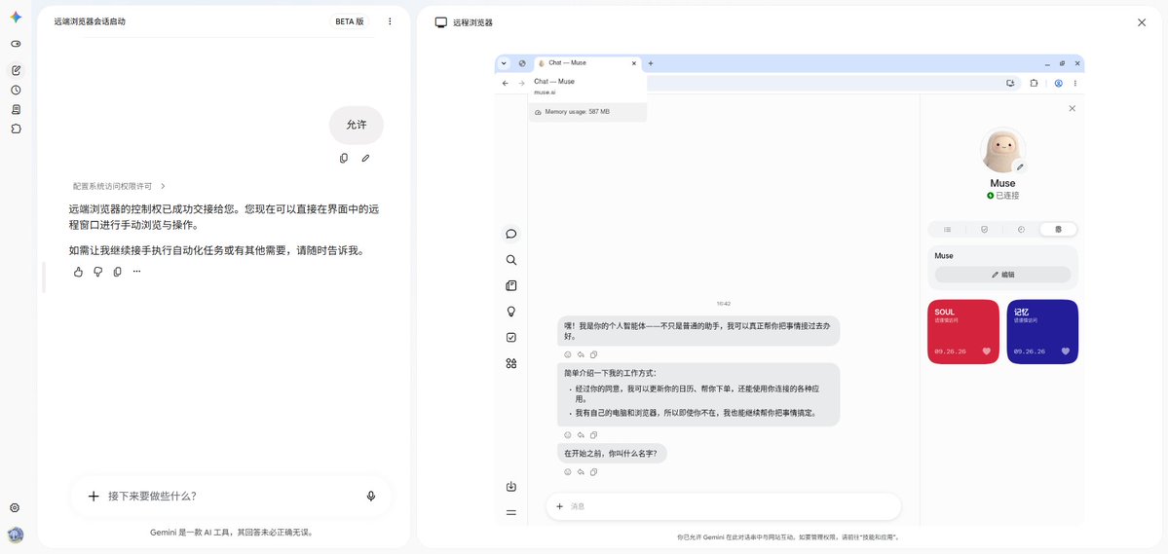Open the browser profile icon
Screen dimensions: 1168x554
coord(1059,84)
